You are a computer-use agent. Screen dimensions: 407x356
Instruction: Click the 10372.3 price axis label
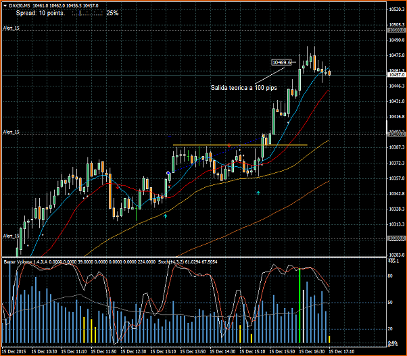tap(396, 163)
